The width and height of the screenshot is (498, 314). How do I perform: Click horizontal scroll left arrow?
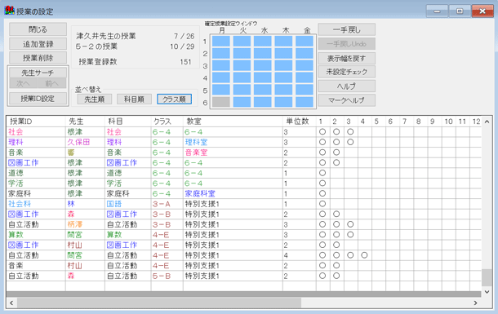pyautogui.click(x=11, y=303)
